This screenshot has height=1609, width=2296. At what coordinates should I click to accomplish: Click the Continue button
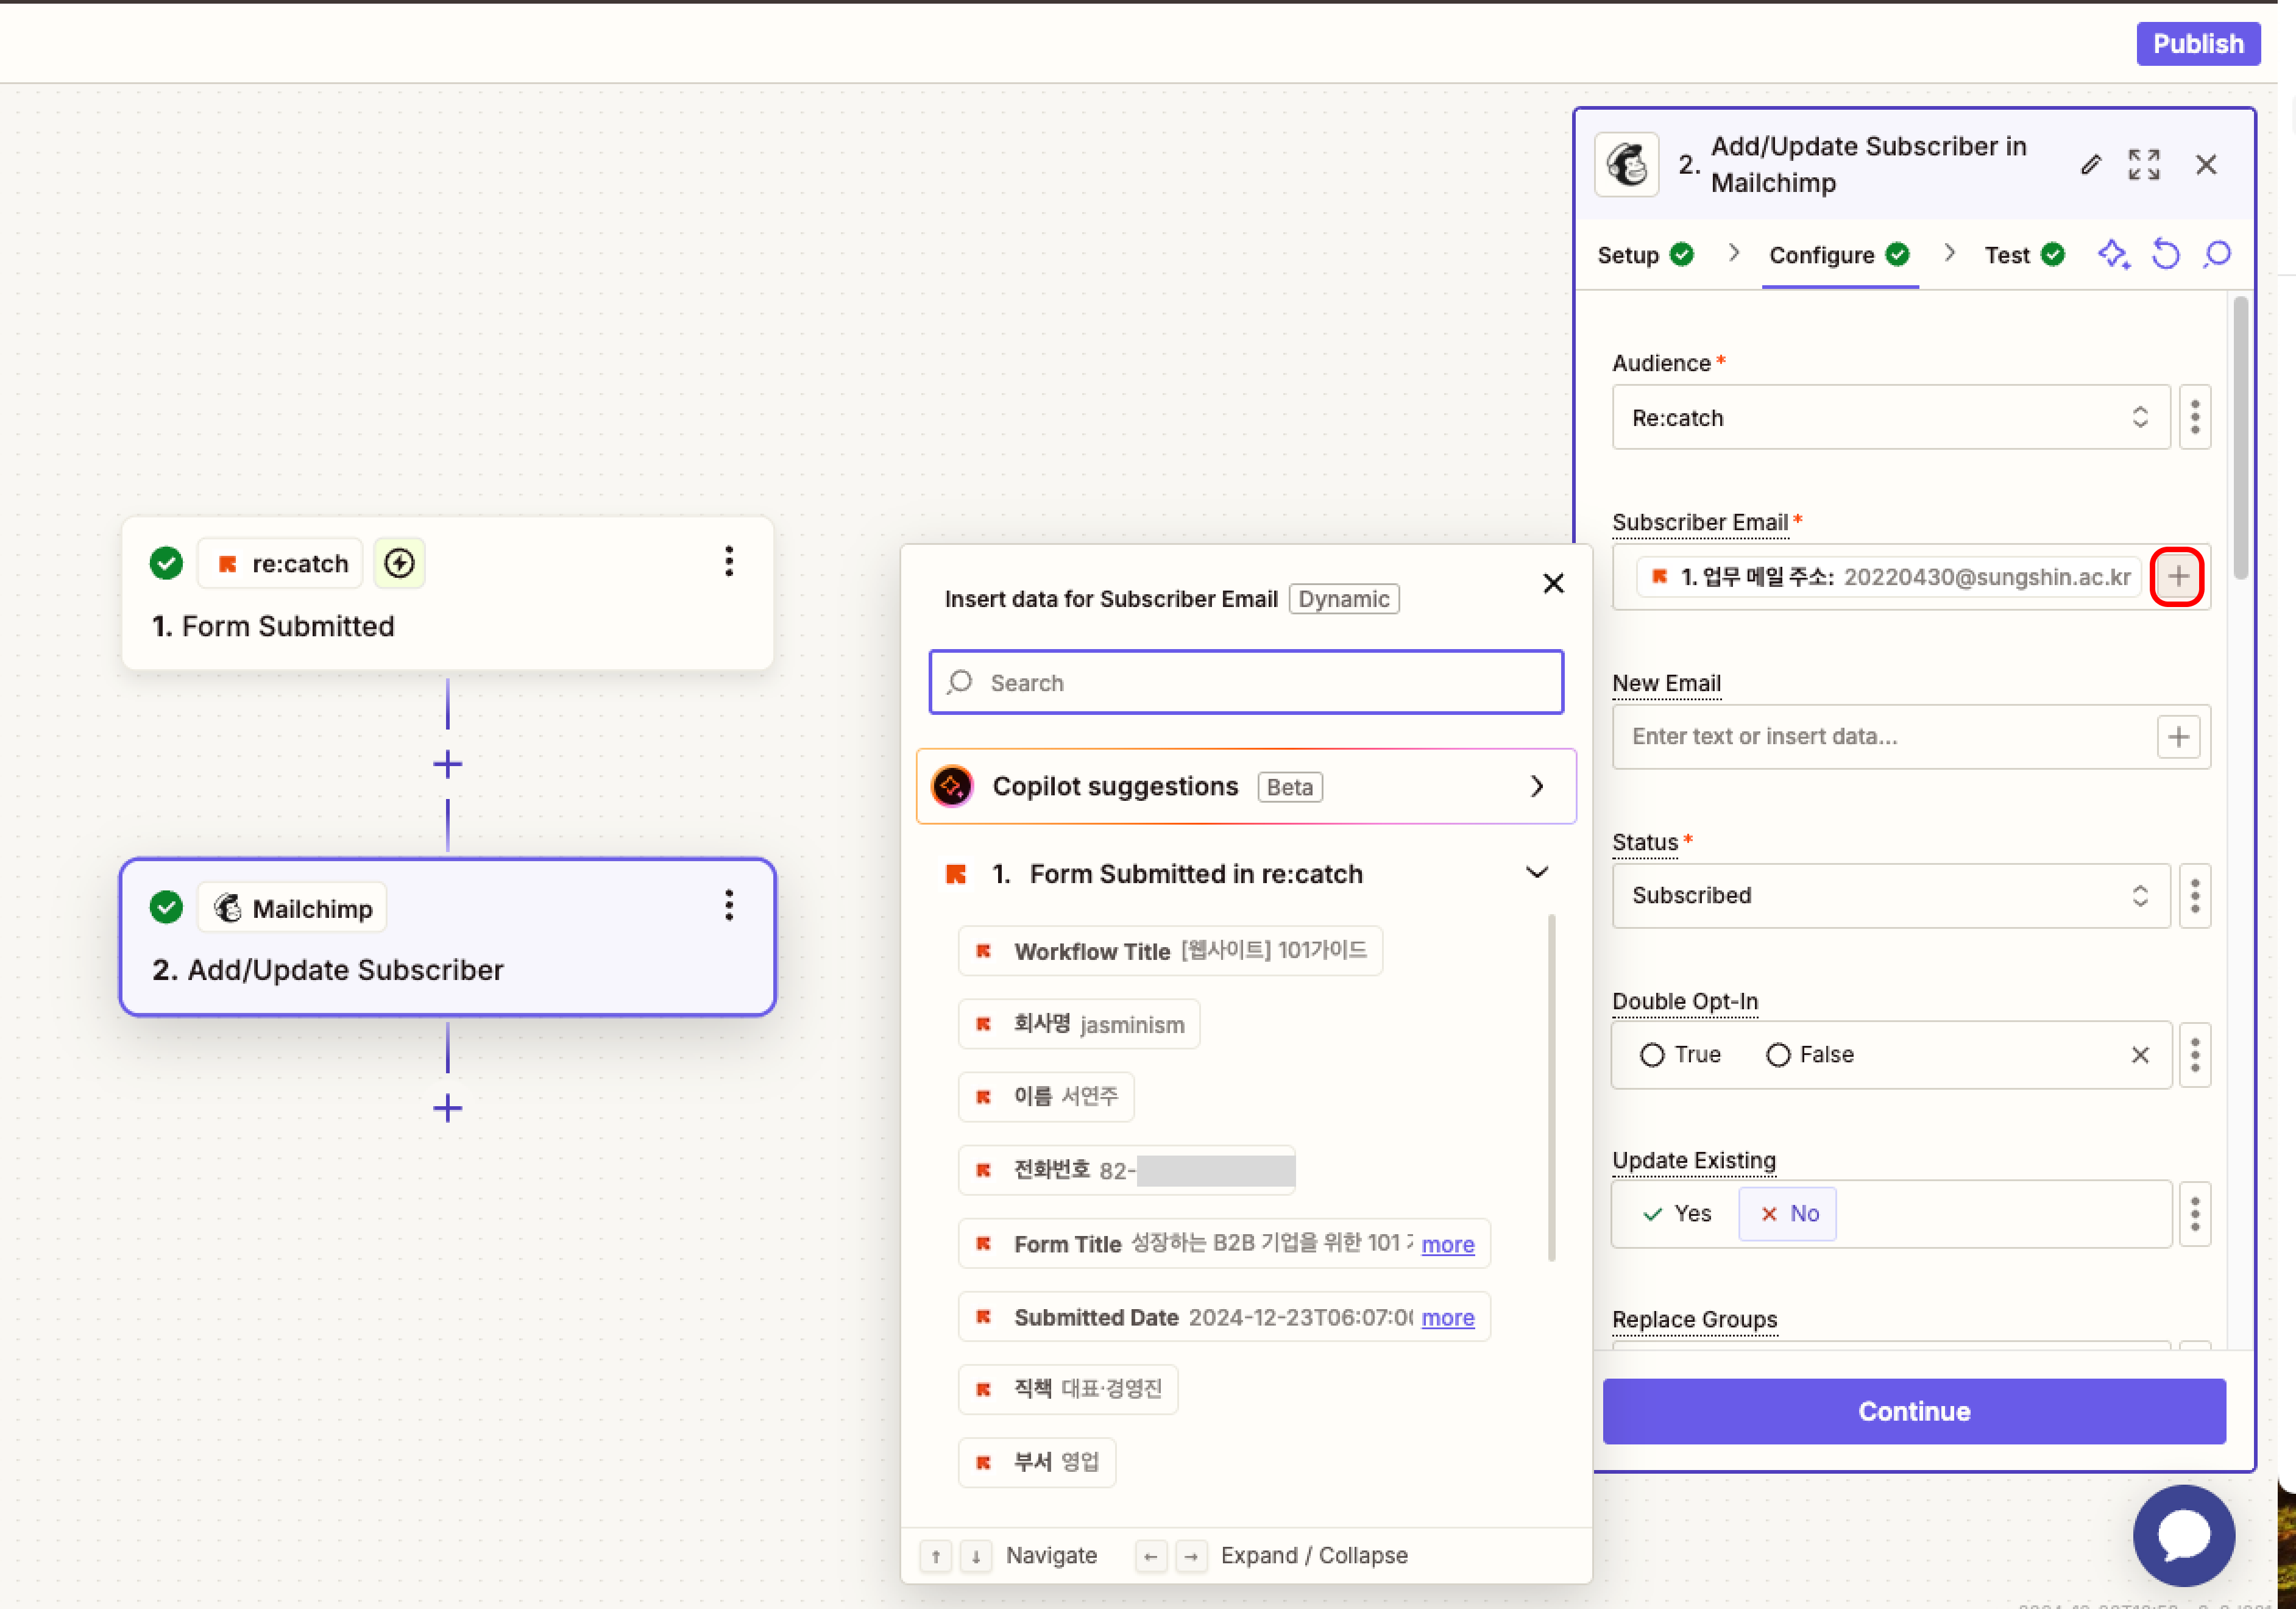pos(1914,1411)
